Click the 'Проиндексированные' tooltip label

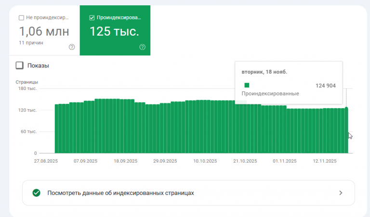point(270,93)
